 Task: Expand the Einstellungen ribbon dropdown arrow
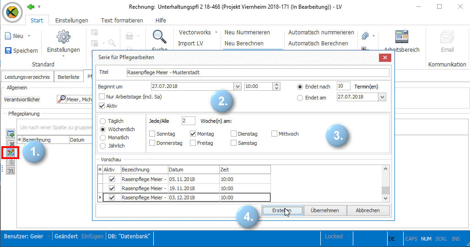pos(63,56)
